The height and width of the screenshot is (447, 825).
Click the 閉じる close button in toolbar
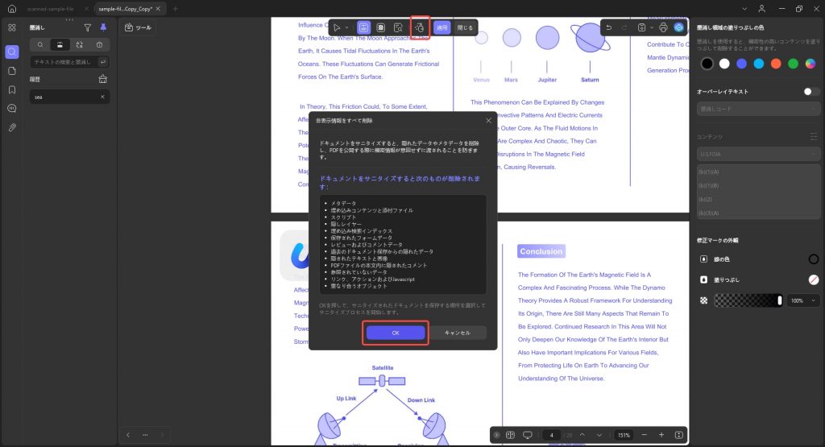click(465, 27)
